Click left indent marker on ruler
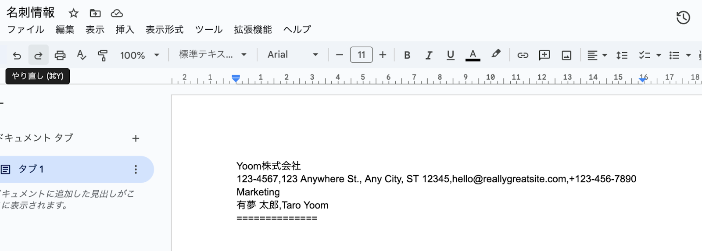Screen dimensions: 702x251 236,78
